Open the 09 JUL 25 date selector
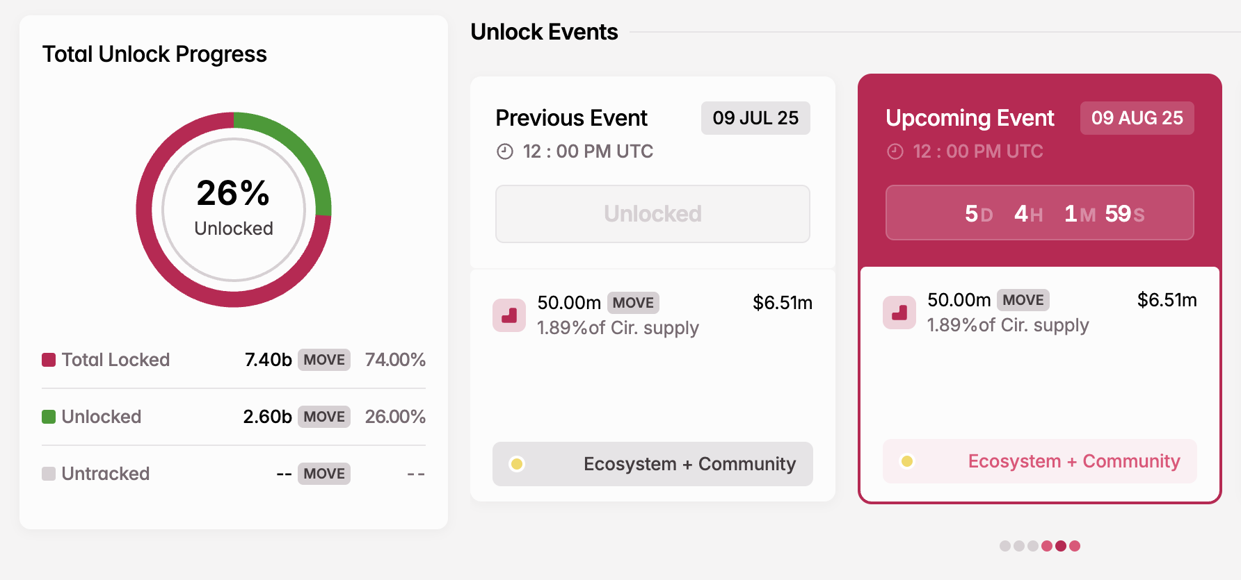Image resolution: width=1241 pixels, height=580 pixels. (755, 118)
